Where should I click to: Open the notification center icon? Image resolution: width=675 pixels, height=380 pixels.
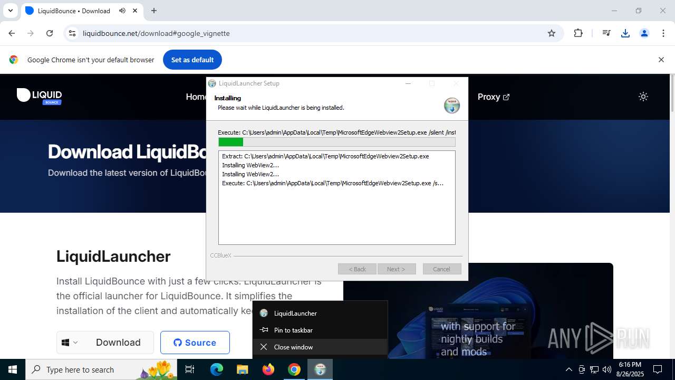tap(658, 369)
